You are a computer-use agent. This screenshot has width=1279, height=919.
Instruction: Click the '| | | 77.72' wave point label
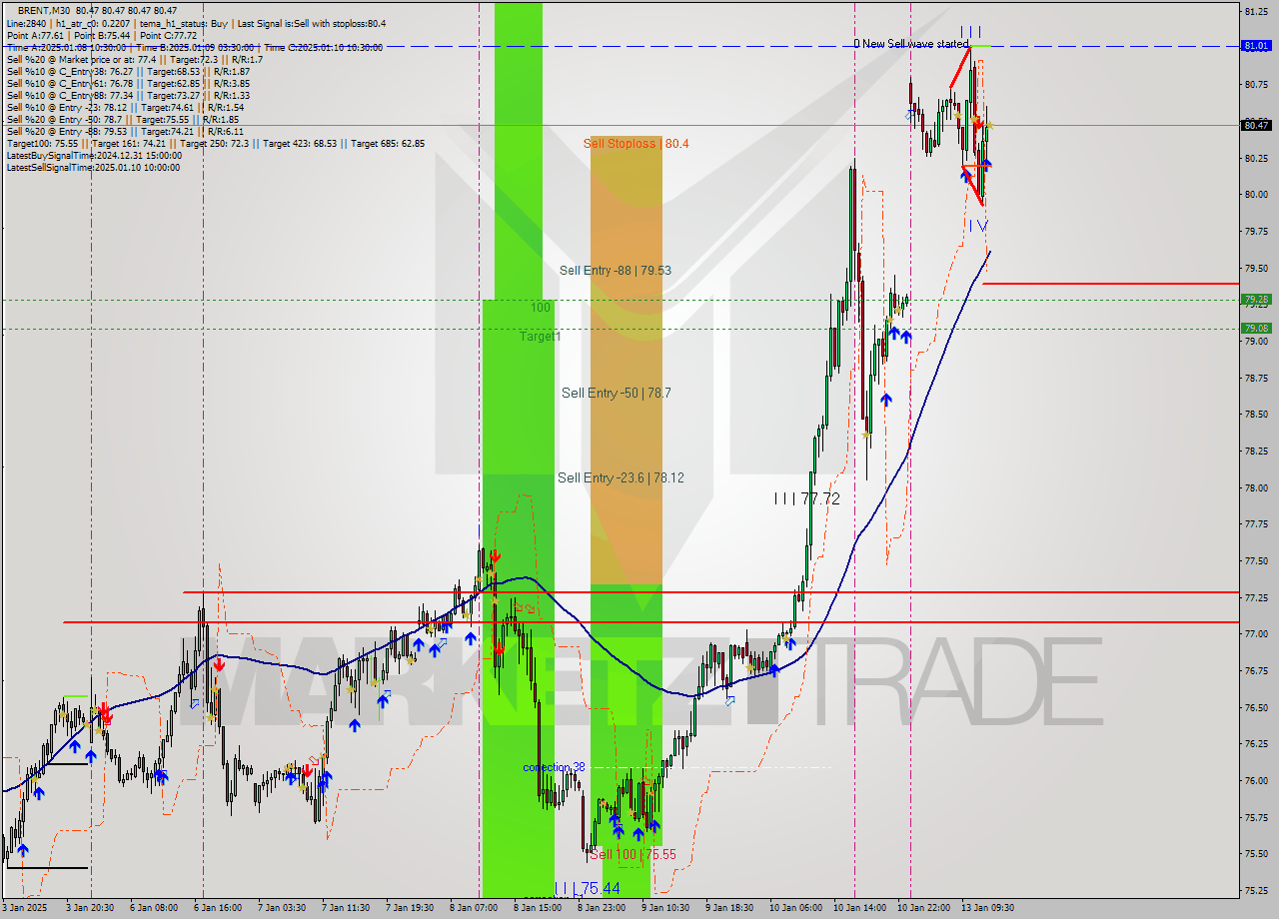coord(806,497)
